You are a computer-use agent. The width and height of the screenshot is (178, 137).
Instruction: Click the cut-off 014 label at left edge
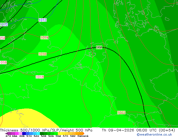[3, 38]
